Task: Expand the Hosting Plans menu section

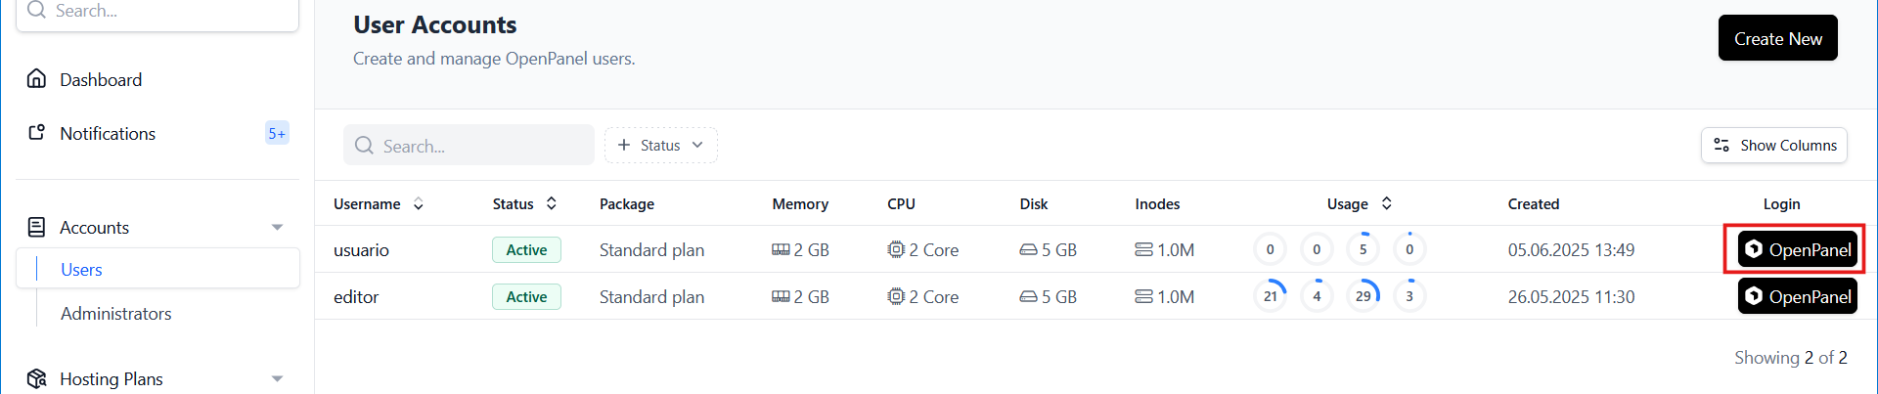Action: pyautogui.click(x=277, y=378)
